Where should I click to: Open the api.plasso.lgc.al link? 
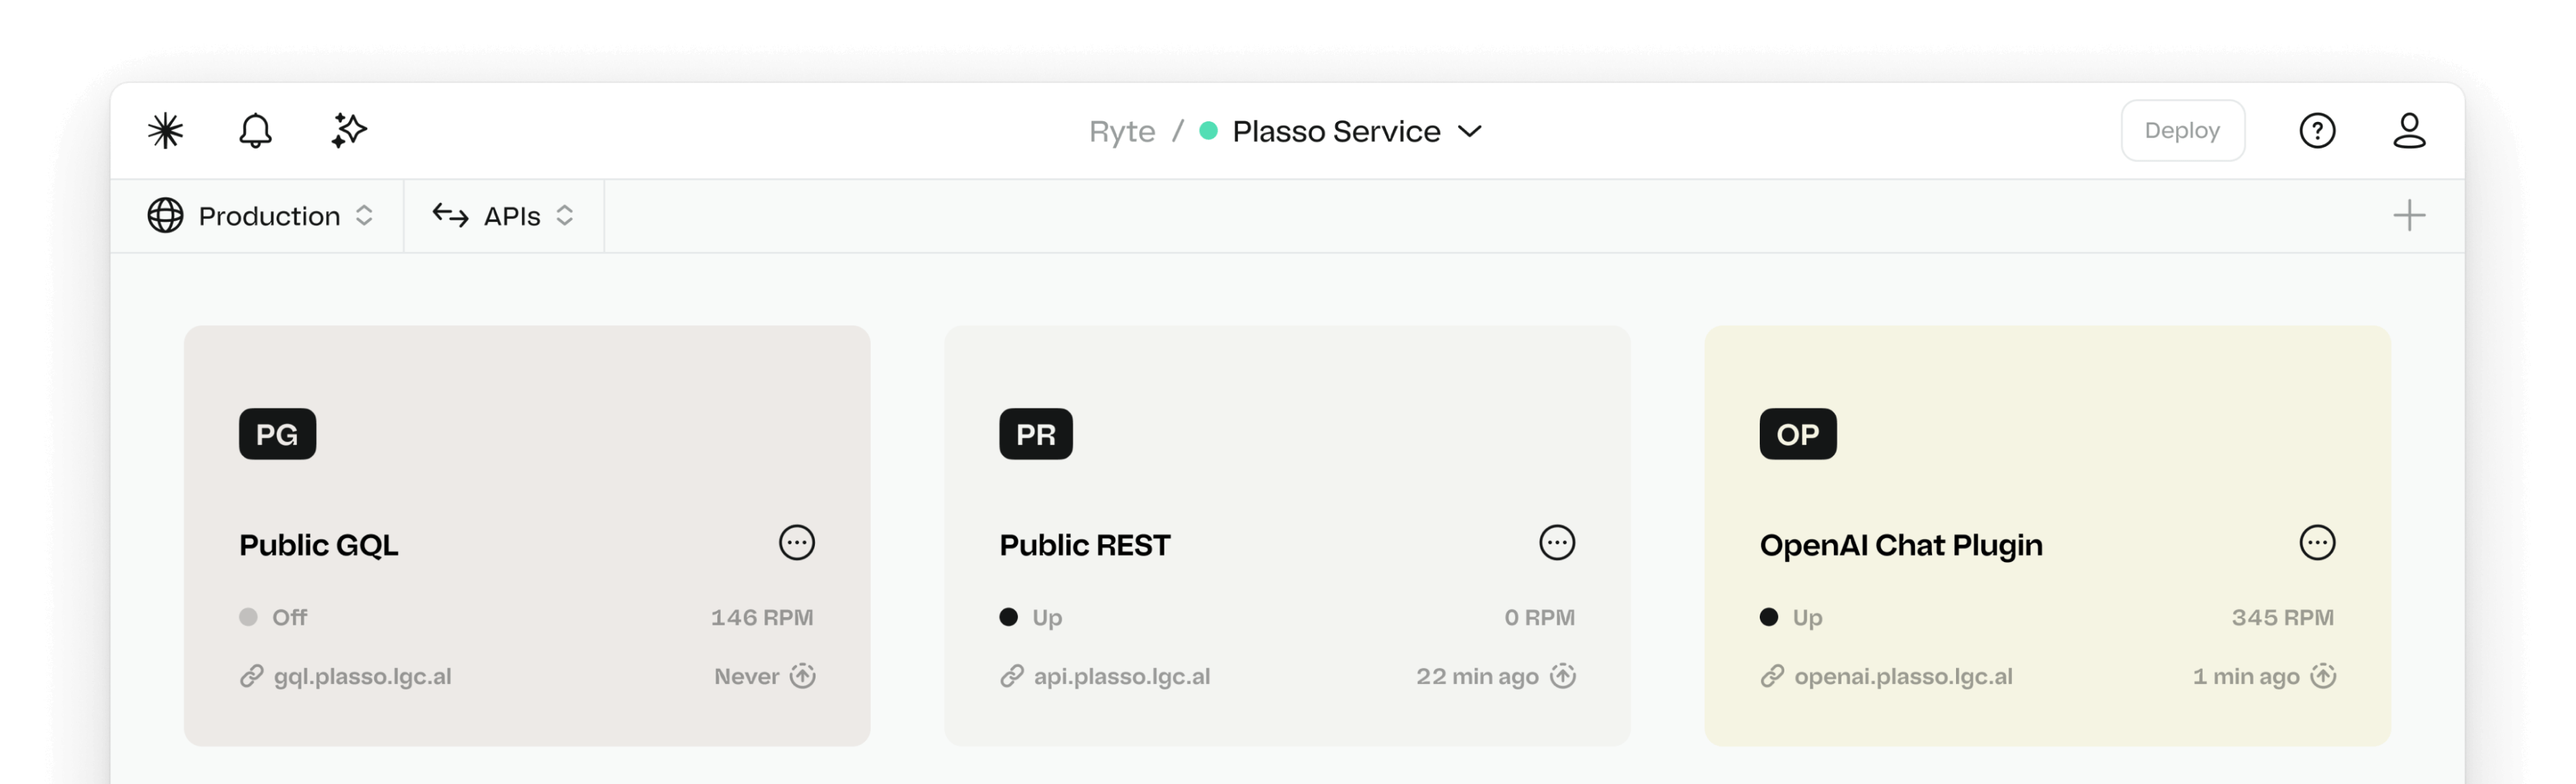(x=1121, y=677)
